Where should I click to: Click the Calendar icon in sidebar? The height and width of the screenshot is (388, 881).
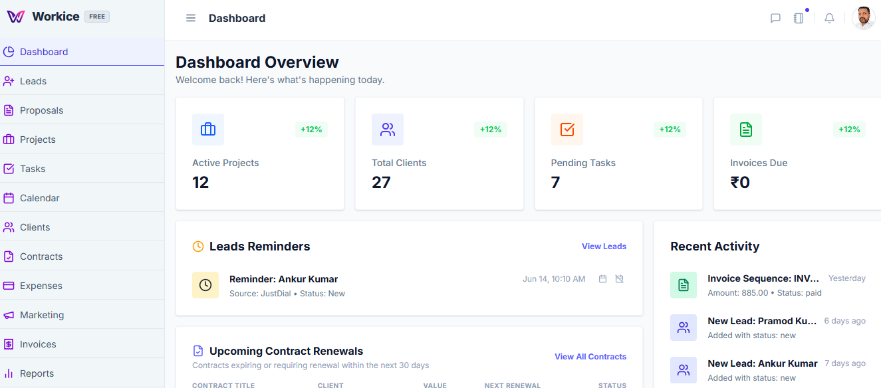pyautogui.click(x=9, y=198)
